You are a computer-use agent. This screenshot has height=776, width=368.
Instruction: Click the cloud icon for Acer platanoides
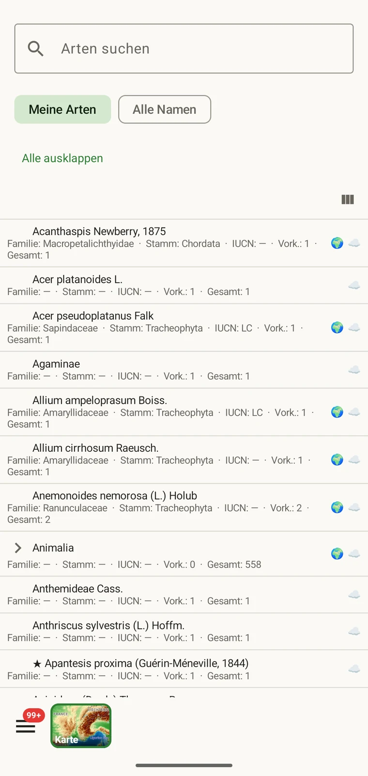[354, 285]
